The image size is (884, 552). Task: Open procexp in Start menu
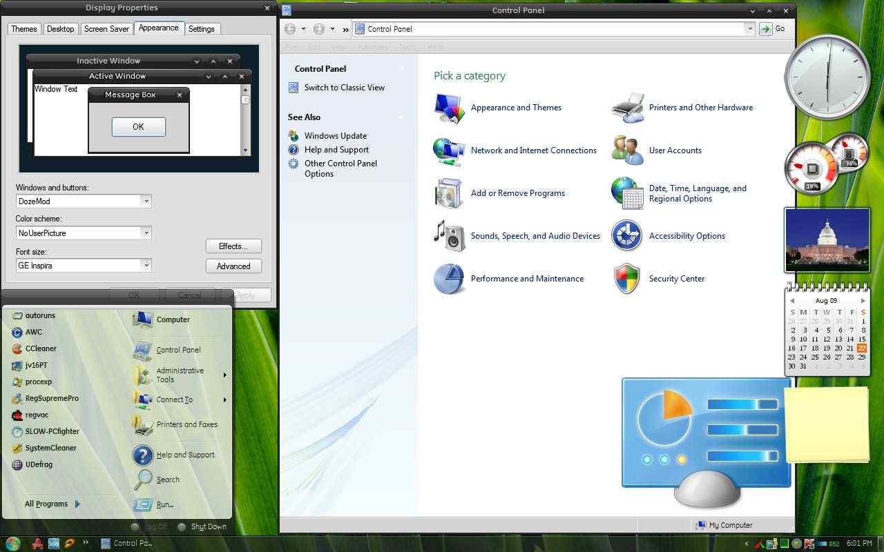pyautogui.click(x=32, y=382)
